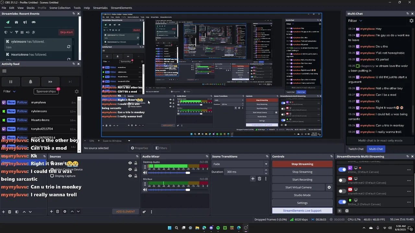Add a scene transition with plus icon
Image resolution: width=415 pixels, height=233 pixels.
(253, 179)
